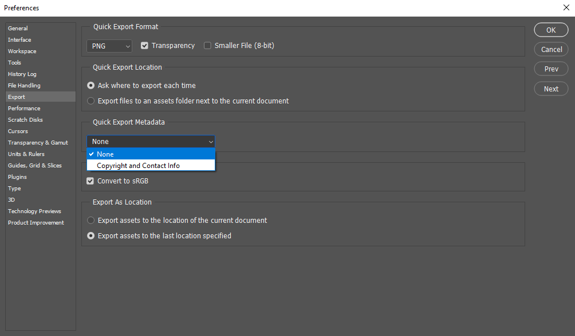The height and width of the screenshot is (336, 575).
Task: Choose 'Export assets to current document location'
Action: 90,219
